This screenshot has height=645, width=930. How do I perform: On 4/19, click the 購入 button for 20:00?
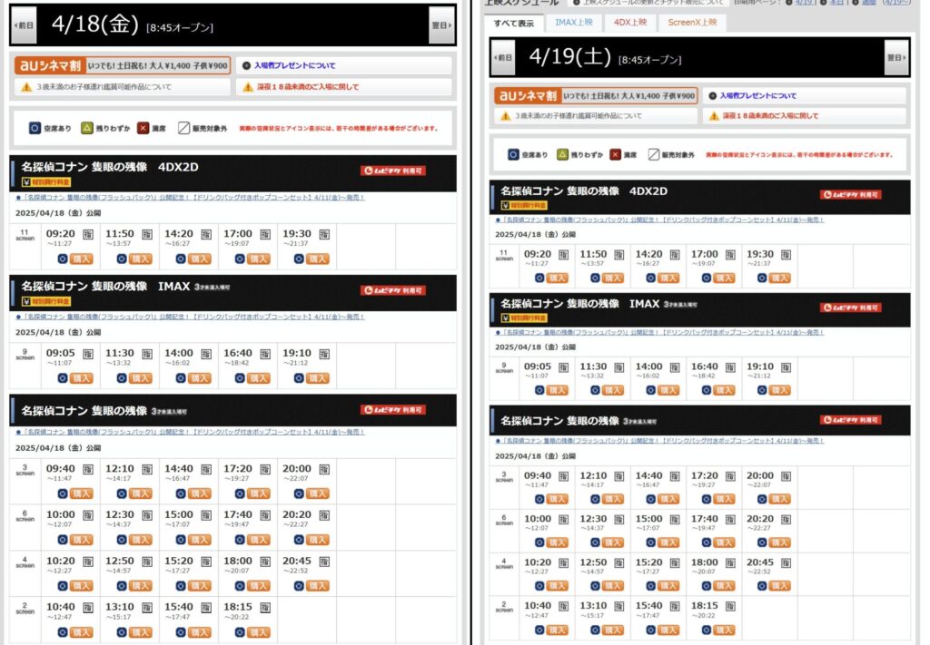click(779, 499)
